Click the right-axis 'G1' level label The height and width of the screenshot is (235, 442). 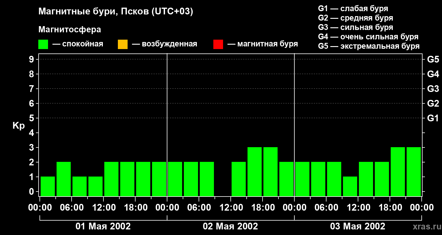pos(433,118)
